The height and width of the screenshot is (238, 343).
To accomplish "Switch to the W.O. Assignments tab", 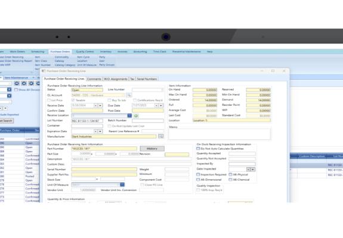I will (116, 79).
